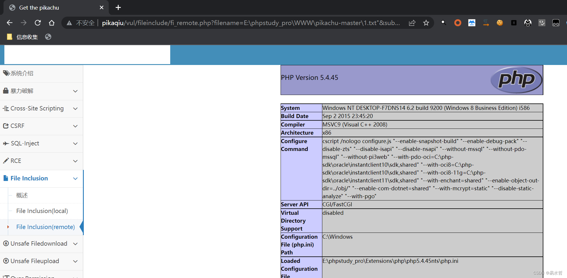Click the PHP Version 5.4.45 heading

click(x=309, y=78)
